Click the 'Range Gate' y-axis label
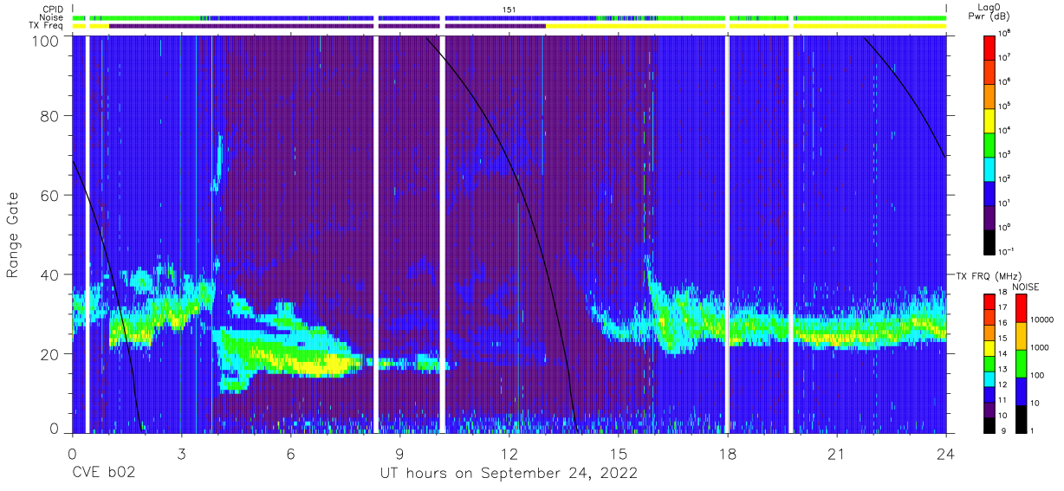1064x491 pixels. 13,235
